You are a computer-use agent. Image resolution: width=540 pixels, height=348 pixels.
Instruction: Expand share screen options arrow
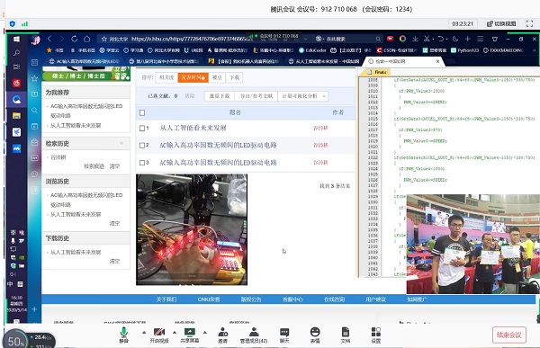coord(205,333)
